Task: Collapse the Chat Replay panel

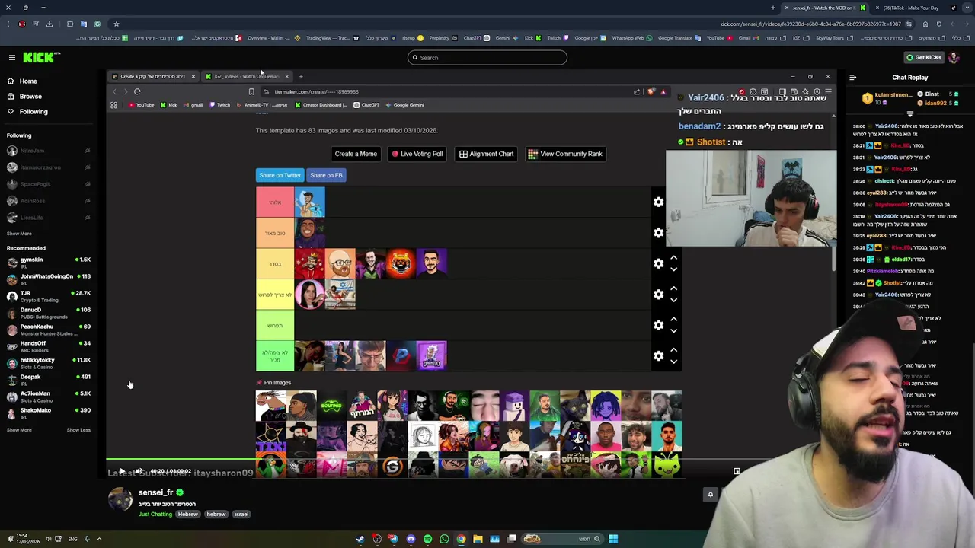Action: [x=852, y=77]
